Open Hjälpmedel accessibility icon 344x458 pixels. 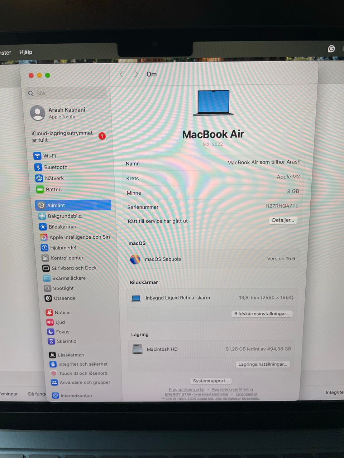click(44, 248)
